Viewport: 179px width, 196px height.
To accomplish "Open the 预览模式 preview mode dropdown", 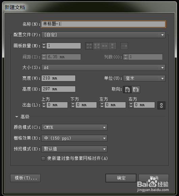I will [74, 149].
